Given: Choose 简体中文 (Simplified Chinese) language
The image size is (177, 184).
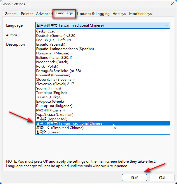Looking at the screenshot, I should pos(60,128).
